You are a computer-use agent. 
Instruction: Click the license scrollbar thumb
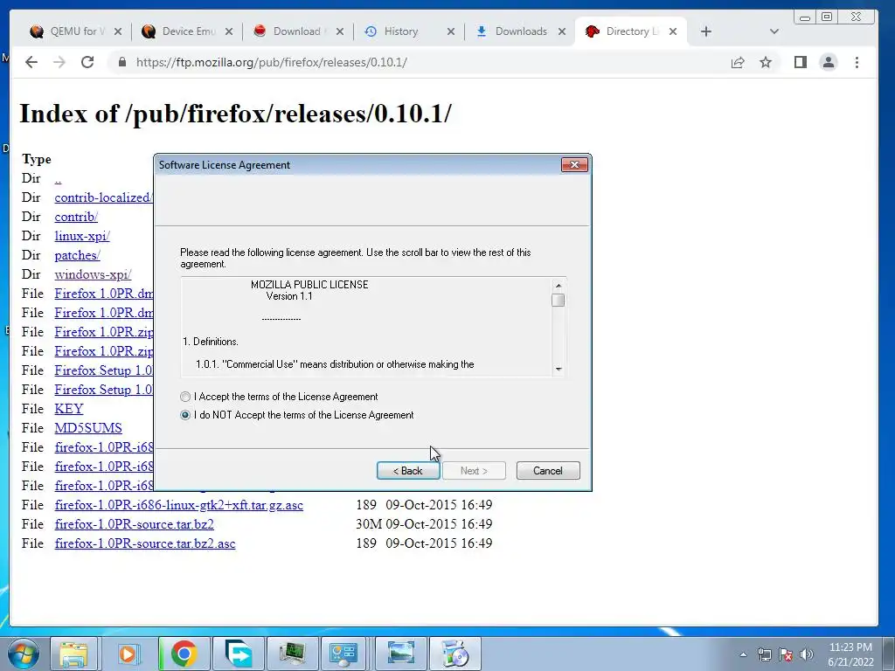(x=559, y=301)
